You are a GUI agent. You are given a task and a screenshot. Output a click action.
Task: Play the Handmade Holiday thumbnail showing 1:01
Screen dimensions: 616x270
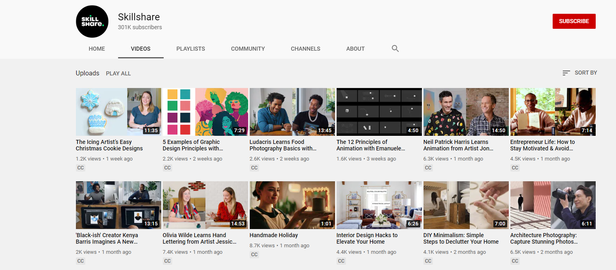point(292,205)
